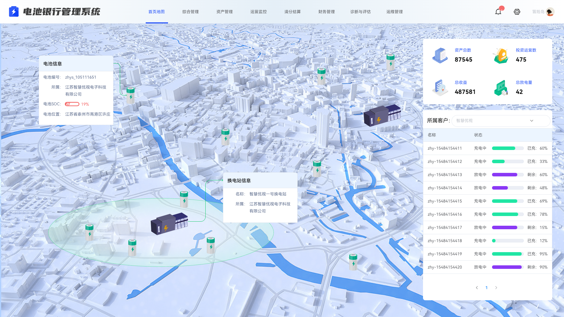Select page number 1 in pagination
Screen dimensions: 564x317
pyautogui.click(x=486, y=288)
